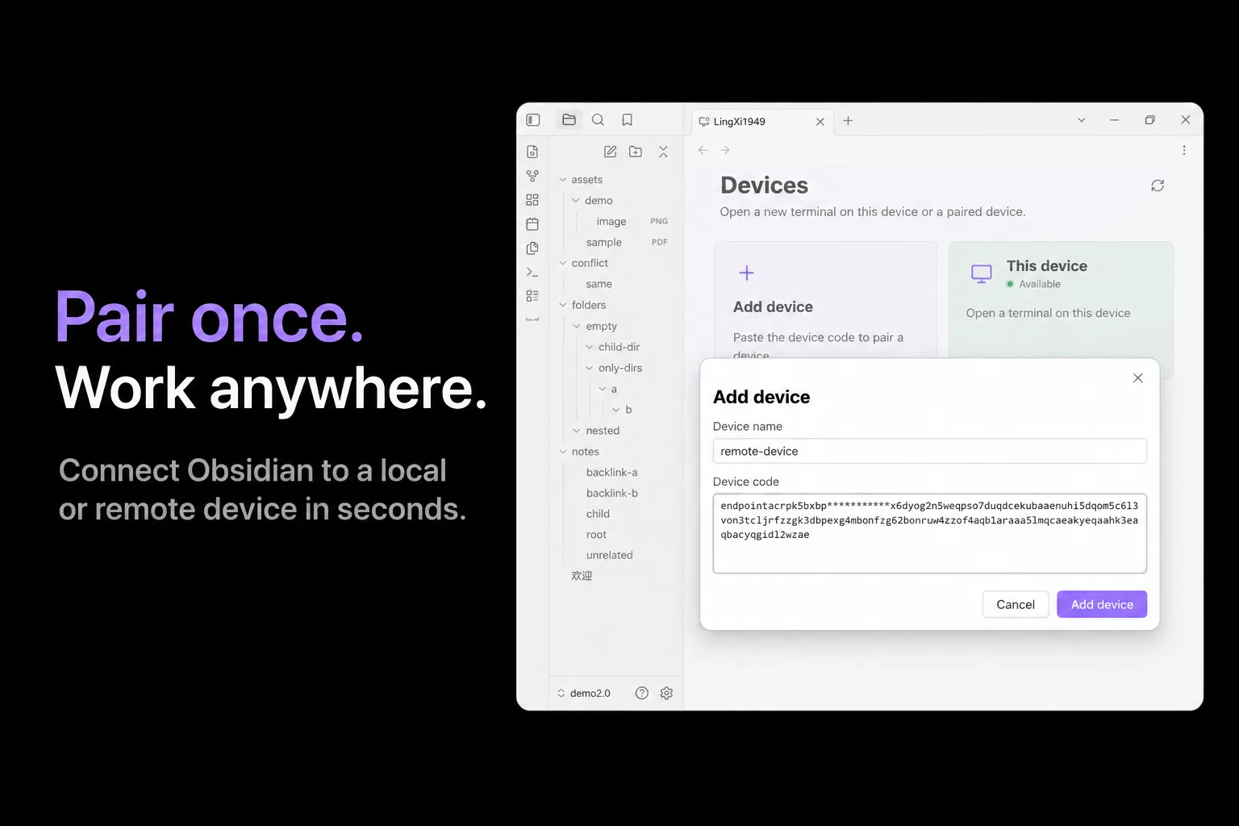
Task: Toggle the nested folder chevron
Action: click(577, 431)
